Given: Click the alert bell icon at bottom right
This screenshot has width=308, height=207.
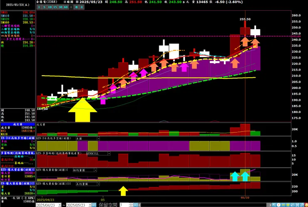Looking at the screenshot, I should (x=306, y=205).
